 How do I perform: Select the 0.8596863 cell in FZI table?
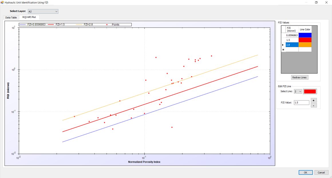[x=292, y=35]
